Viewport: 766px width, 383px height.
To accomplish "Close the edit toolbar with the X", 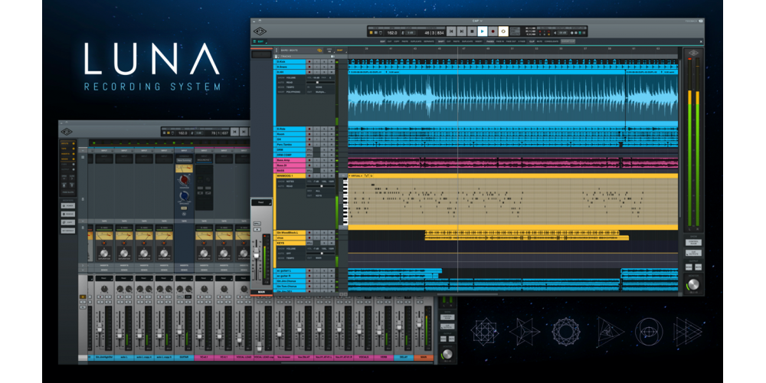I will click(701, 41).
